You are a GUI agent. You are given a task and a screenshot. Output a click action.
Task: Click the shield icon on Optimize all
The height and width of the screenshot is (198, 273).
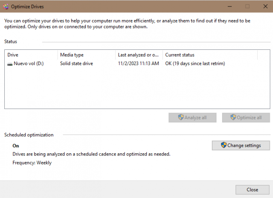(233, 118)
